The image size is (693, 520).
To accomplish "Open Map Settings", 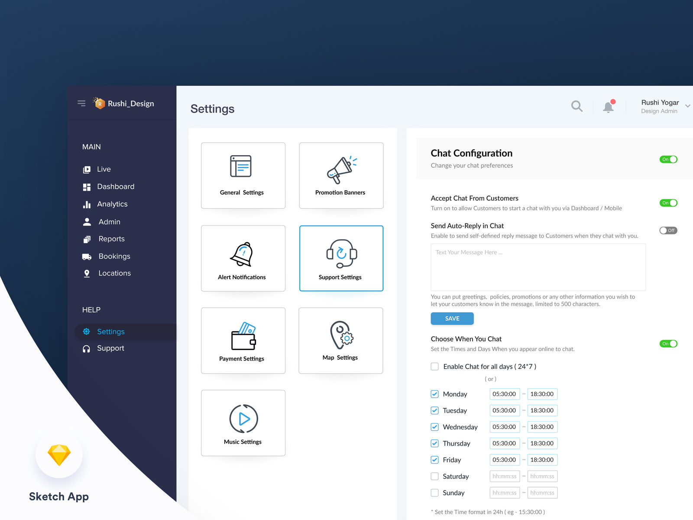I will pyautogui.click(x=340, y=341).
